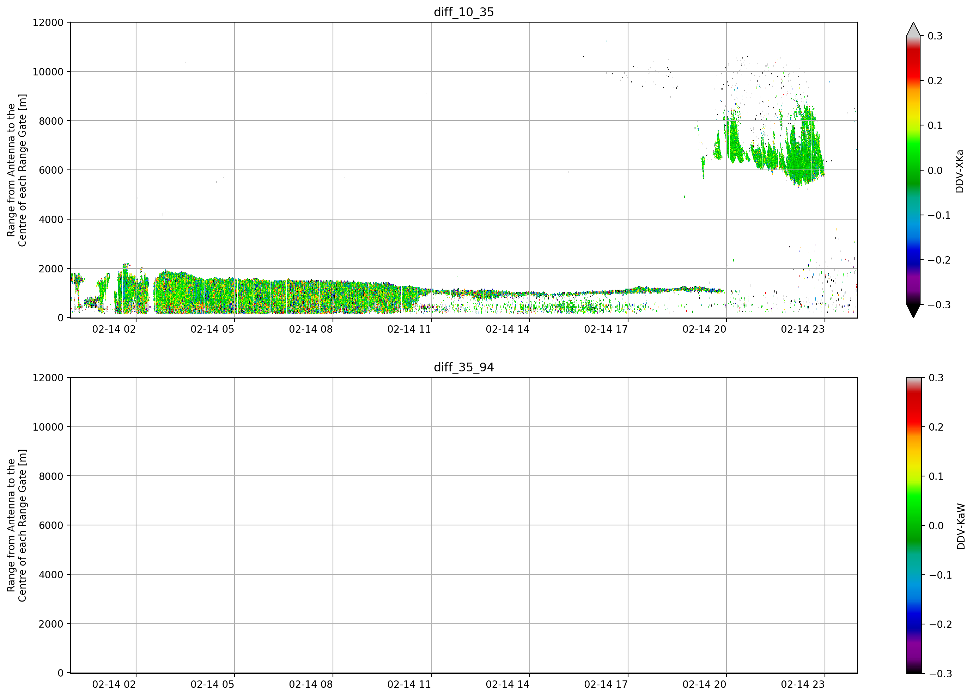Click the '−0.1' tick on DDV-KaW colorbar

pyautogui.click(x=941, y=575)
